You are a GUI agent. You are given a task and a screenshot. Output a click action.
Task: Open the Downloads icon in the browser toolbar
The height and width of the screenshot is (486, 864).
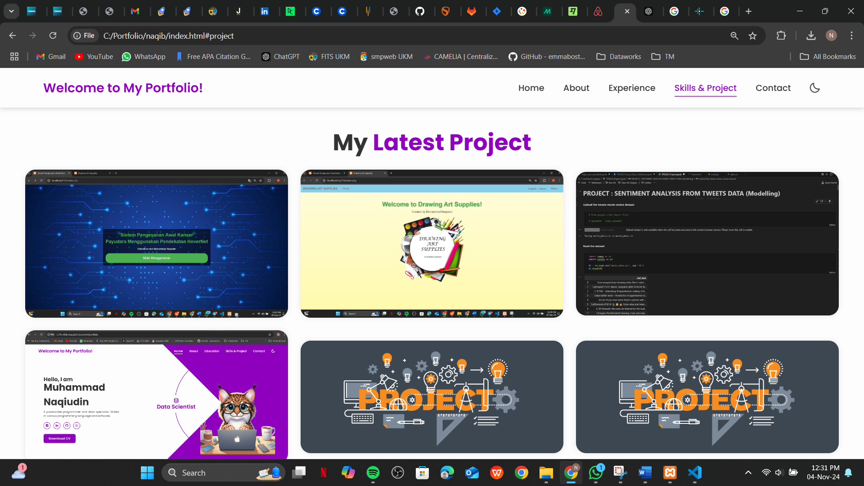[811, 36]
